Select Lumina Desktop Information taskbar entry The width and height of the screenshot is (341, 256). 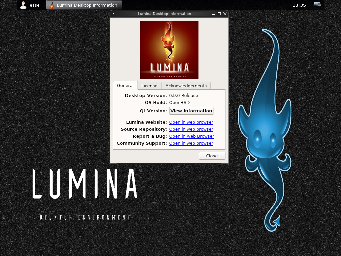84,5
